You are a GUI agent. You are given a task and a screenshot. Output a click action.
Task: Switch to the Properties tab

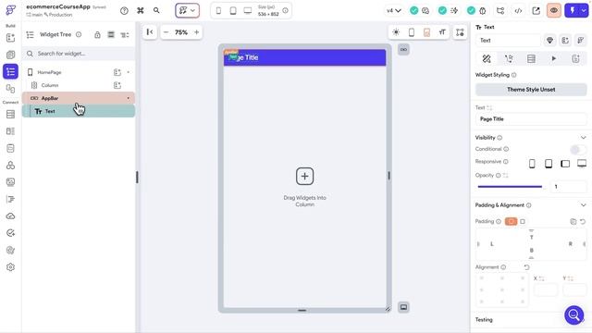pyautogui.click(x=487, y=59)
